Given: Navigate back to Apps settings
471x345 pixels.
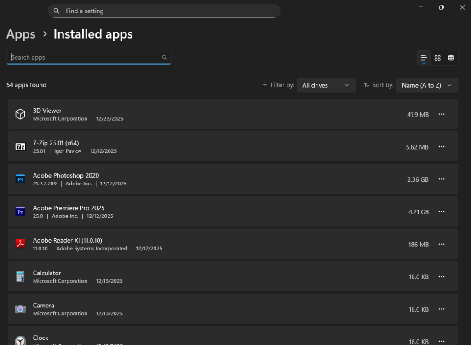Looking at the screenshot, I should point(21,34).
